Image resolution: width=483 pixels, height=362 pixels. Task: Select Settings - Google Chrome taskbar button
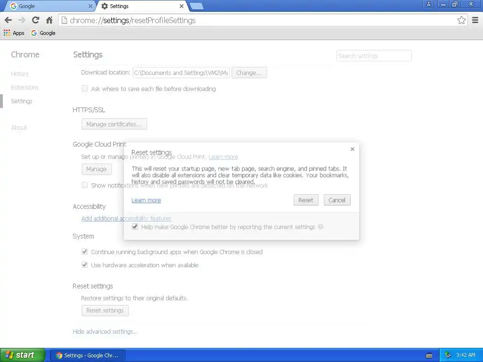pyautogui.click(x=87, y=355)
